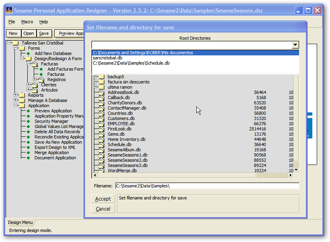This screenshot has height=242, width=330.
Task: Select WordMerge.db in the file list
Action: pos(122,171)
